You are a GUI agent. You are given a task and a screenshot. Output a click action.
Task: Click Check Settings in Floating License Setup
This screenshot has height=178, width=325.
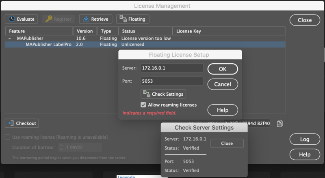[163, 94]
